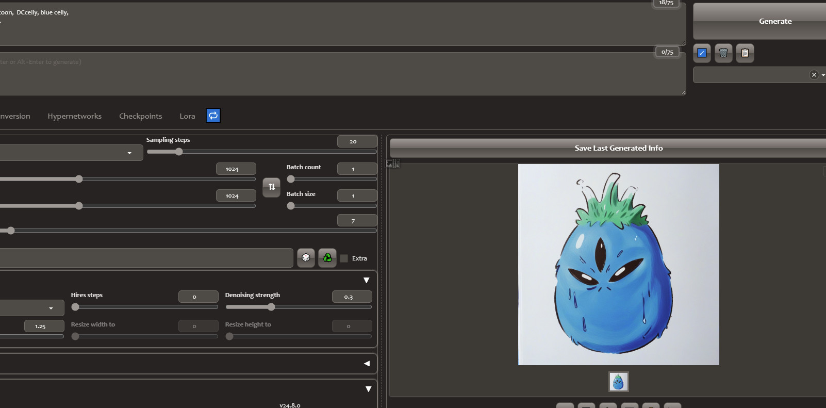
Task: Collapse section with triangle above Hires steps
Action: pyautogui.click(x=367, y=280)
